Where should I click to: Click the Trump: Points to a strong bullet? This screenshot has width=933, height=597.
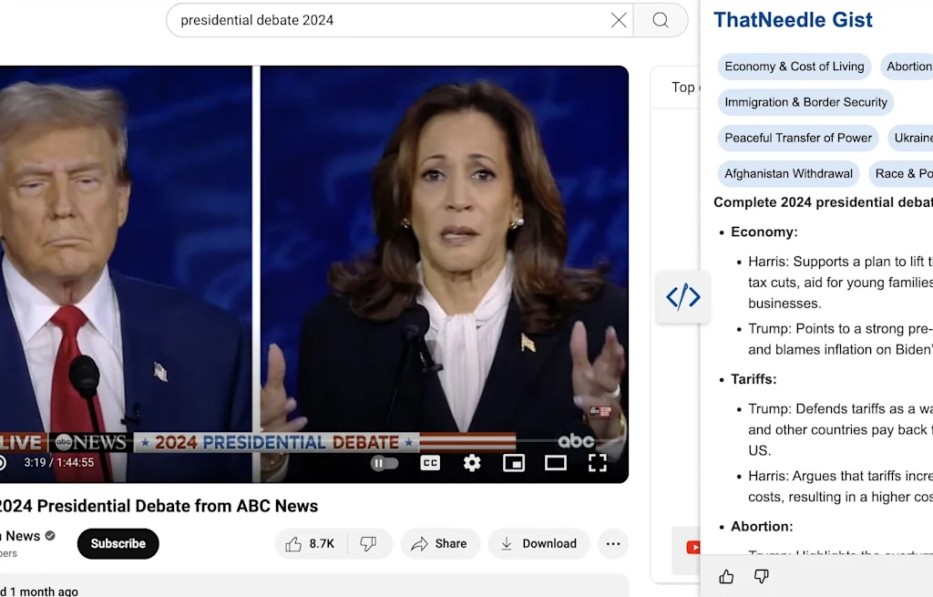840,339
